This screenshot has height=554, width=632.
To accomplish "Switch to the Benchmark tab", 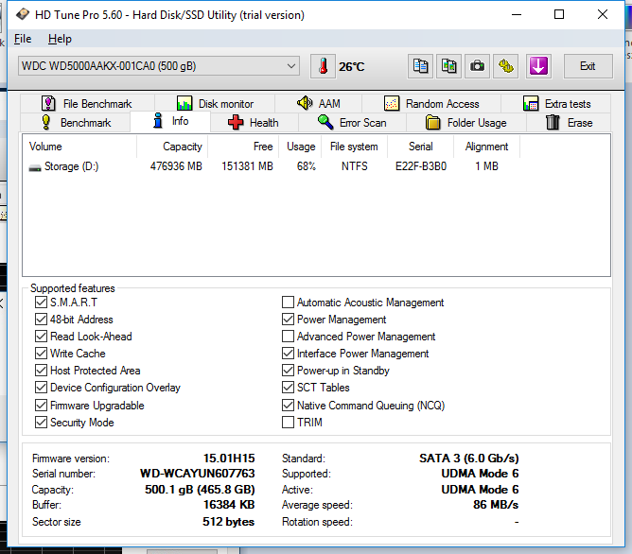I will point(76,122).
